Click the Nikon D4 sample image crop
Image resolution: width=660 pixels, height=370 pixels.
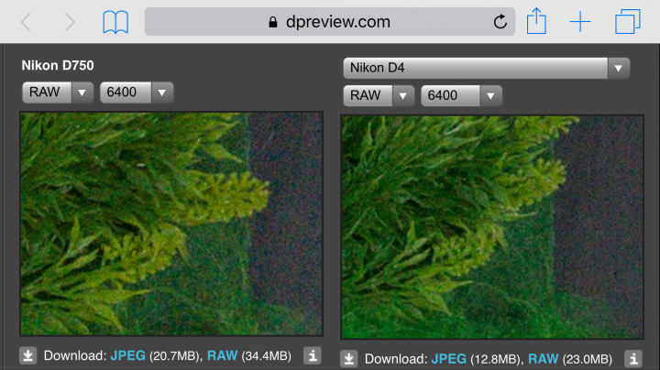coord(492,227)
